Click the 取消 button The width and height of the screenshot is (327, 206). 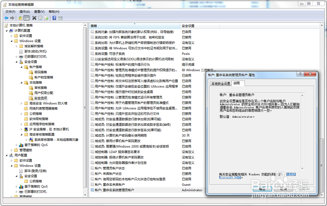(283, 188)
